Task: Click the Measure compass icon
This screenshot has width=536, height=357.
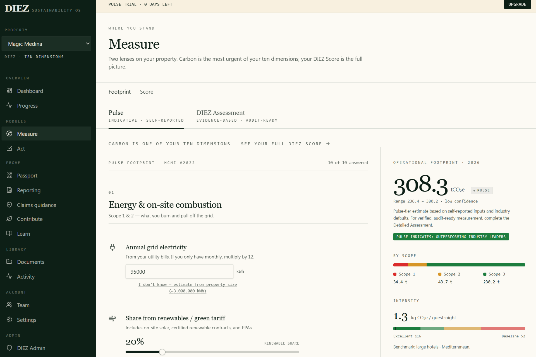Action: (x=9, y=134)
